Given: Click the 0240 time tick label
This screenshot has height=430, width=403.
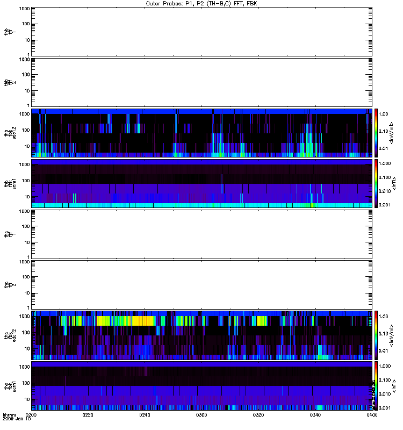Looking at the screenshot, I should pos(145,414).
